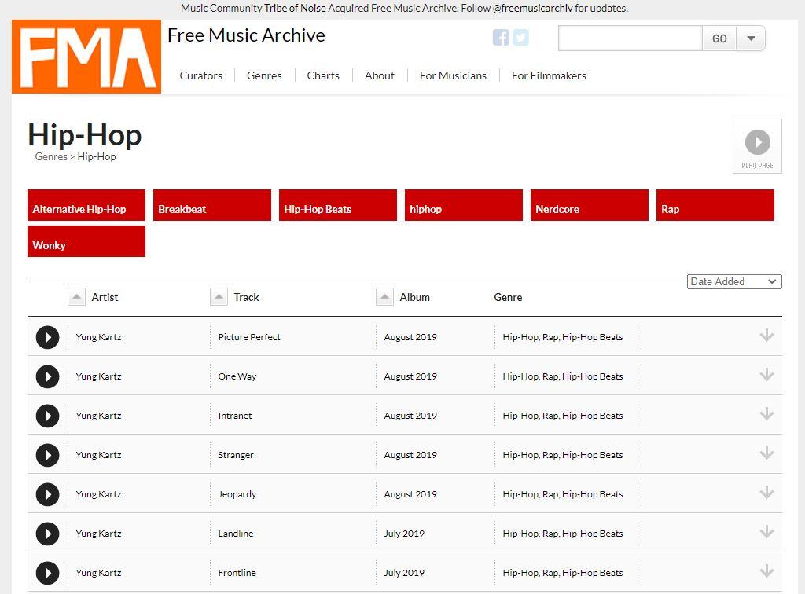The height and width of the screenshot is (594, 805).
Task: Play the track Intranet
Action: [x=47, y=416]
